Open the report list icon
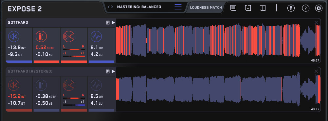Viewport: 328px width, 121px height. 233,8
